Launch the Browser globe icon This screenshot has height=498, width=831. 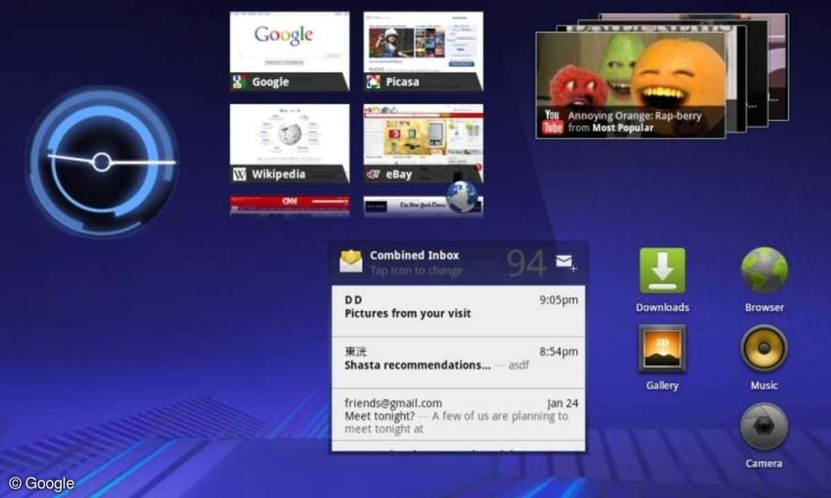coord(765,271)
